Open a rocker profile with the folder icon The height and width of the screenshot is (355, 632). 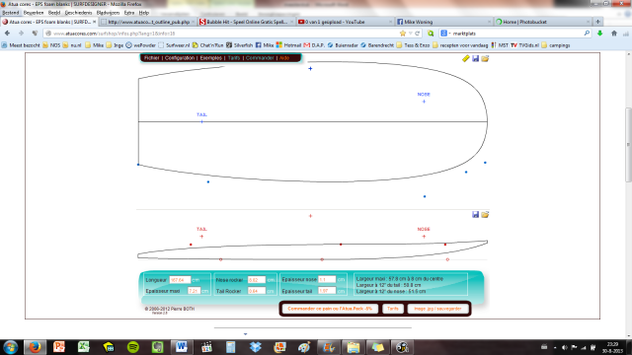click(x=485, y=215)
